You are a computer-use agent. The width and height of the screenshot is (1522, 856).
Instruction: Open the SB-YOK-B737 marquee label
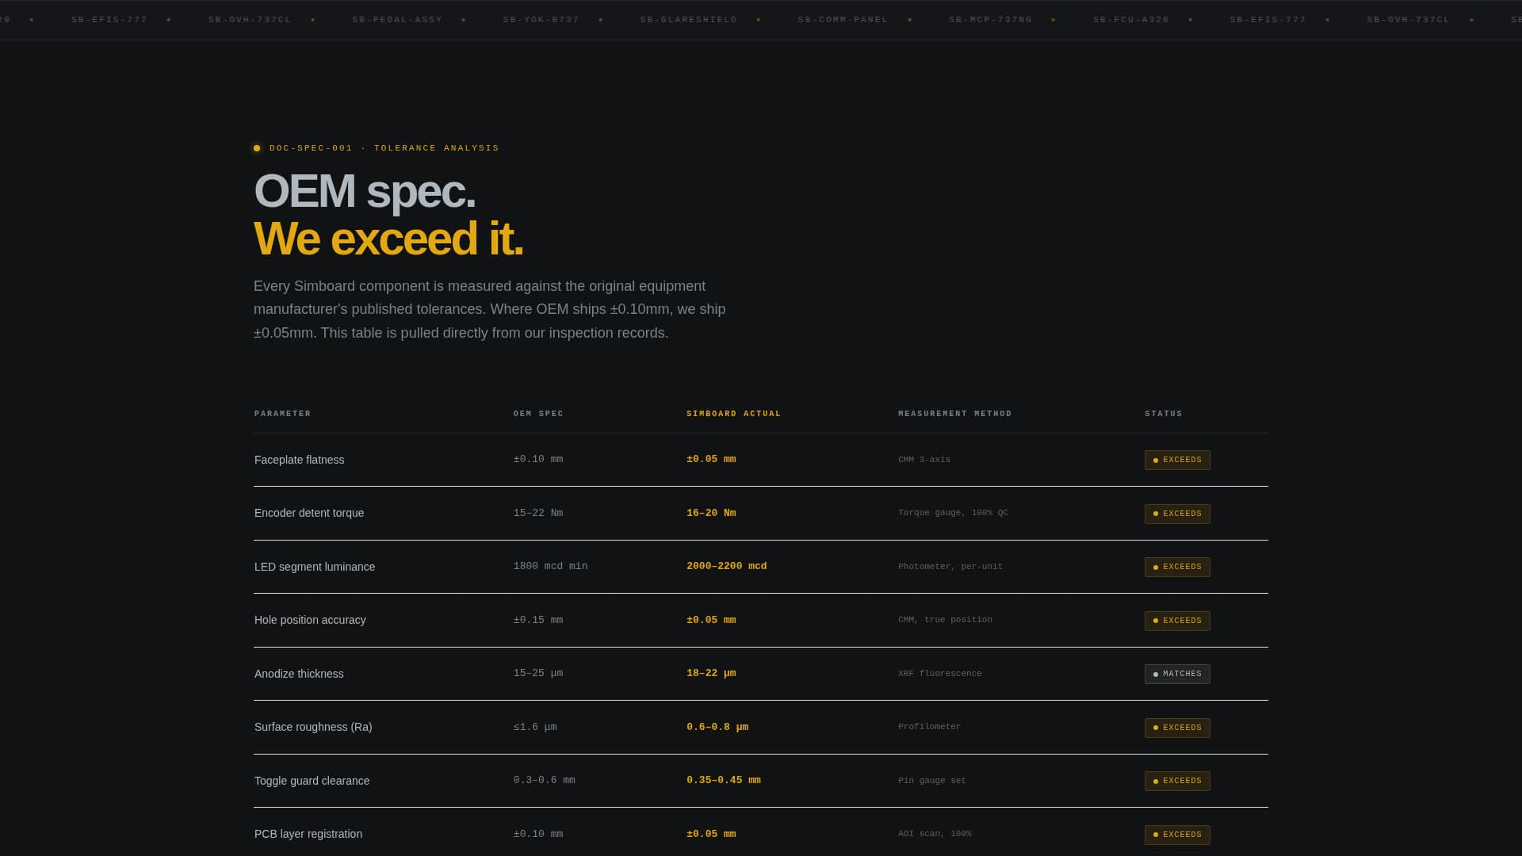click(x=541, y=19)
